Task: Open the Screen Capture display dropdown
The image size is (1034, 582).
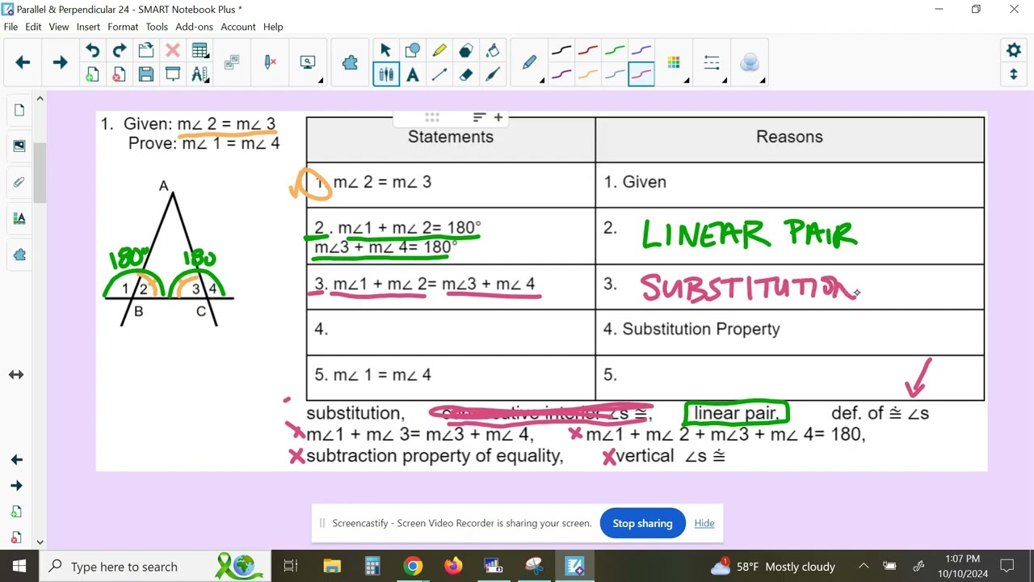Action: click(x=308, y=62)
